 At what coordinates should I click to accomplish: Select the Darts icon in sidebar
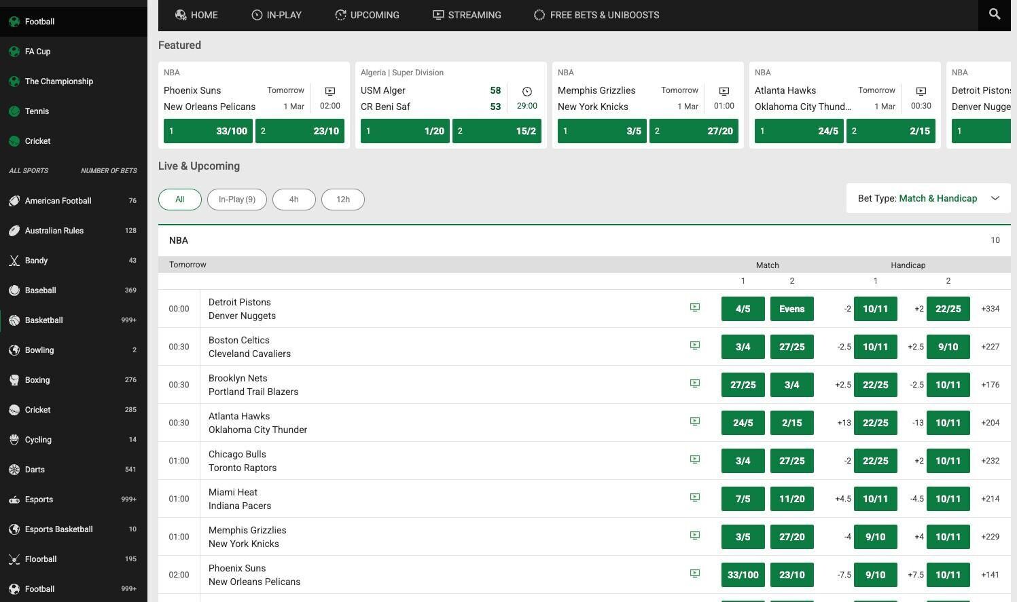(14, 470)
